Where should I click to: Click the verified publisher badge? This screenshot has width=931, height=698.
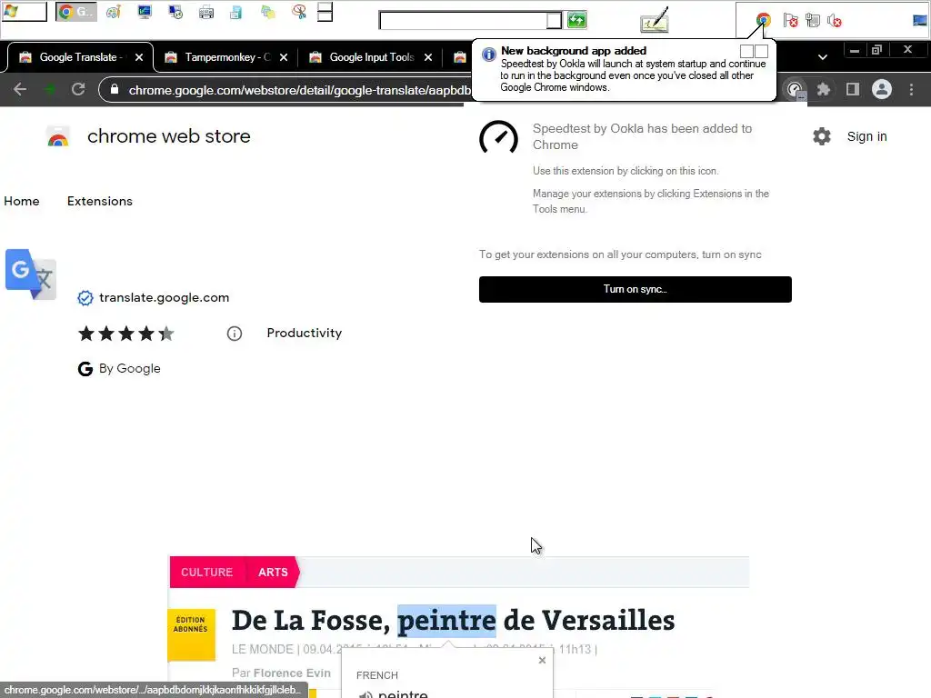click(85, 298)
